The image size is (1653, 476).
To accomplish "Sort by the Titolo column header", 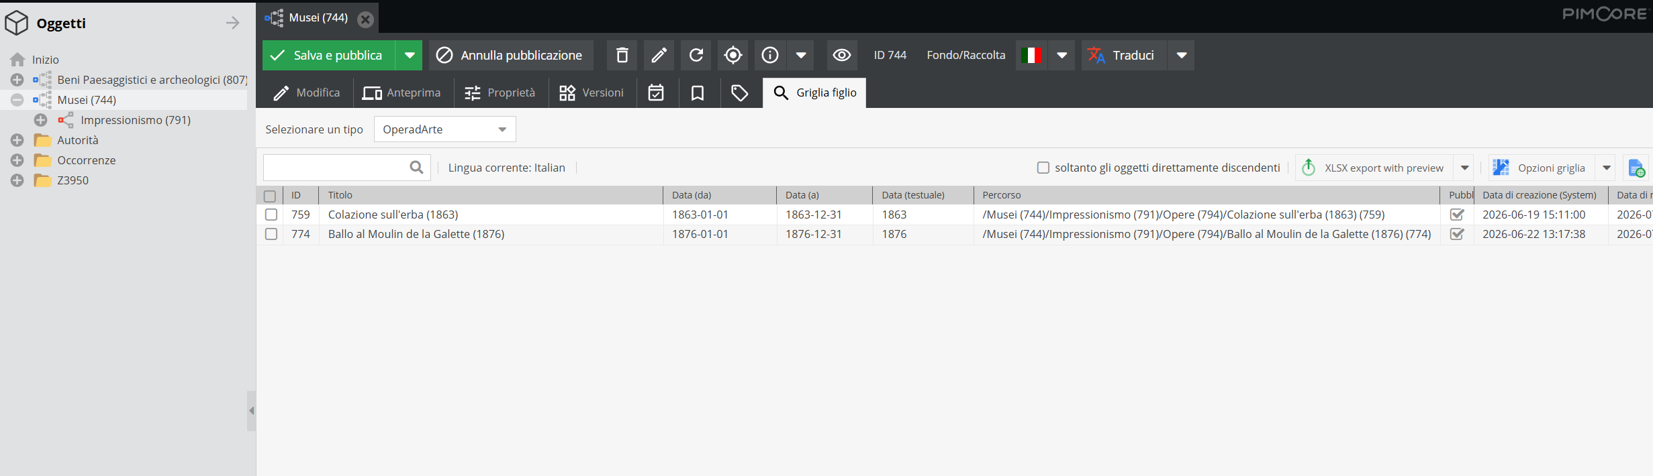I will coord(491,195).
